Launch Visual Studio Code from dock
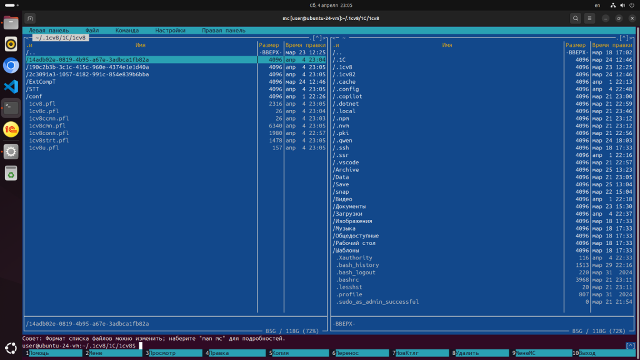The image size is (640, 360). coord(11,86)
